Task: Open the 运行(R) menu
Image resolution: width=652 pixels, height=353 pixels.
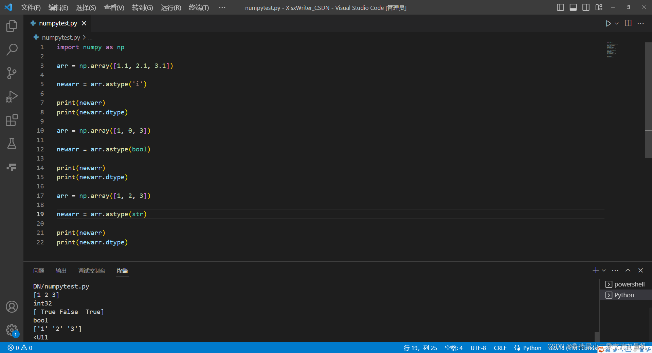Action: point(171,7)
